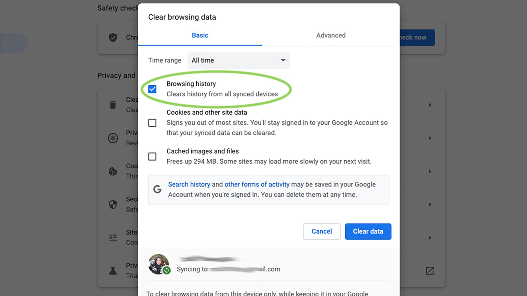Click the shield/security icon in Privacy settings

point(113,204)
